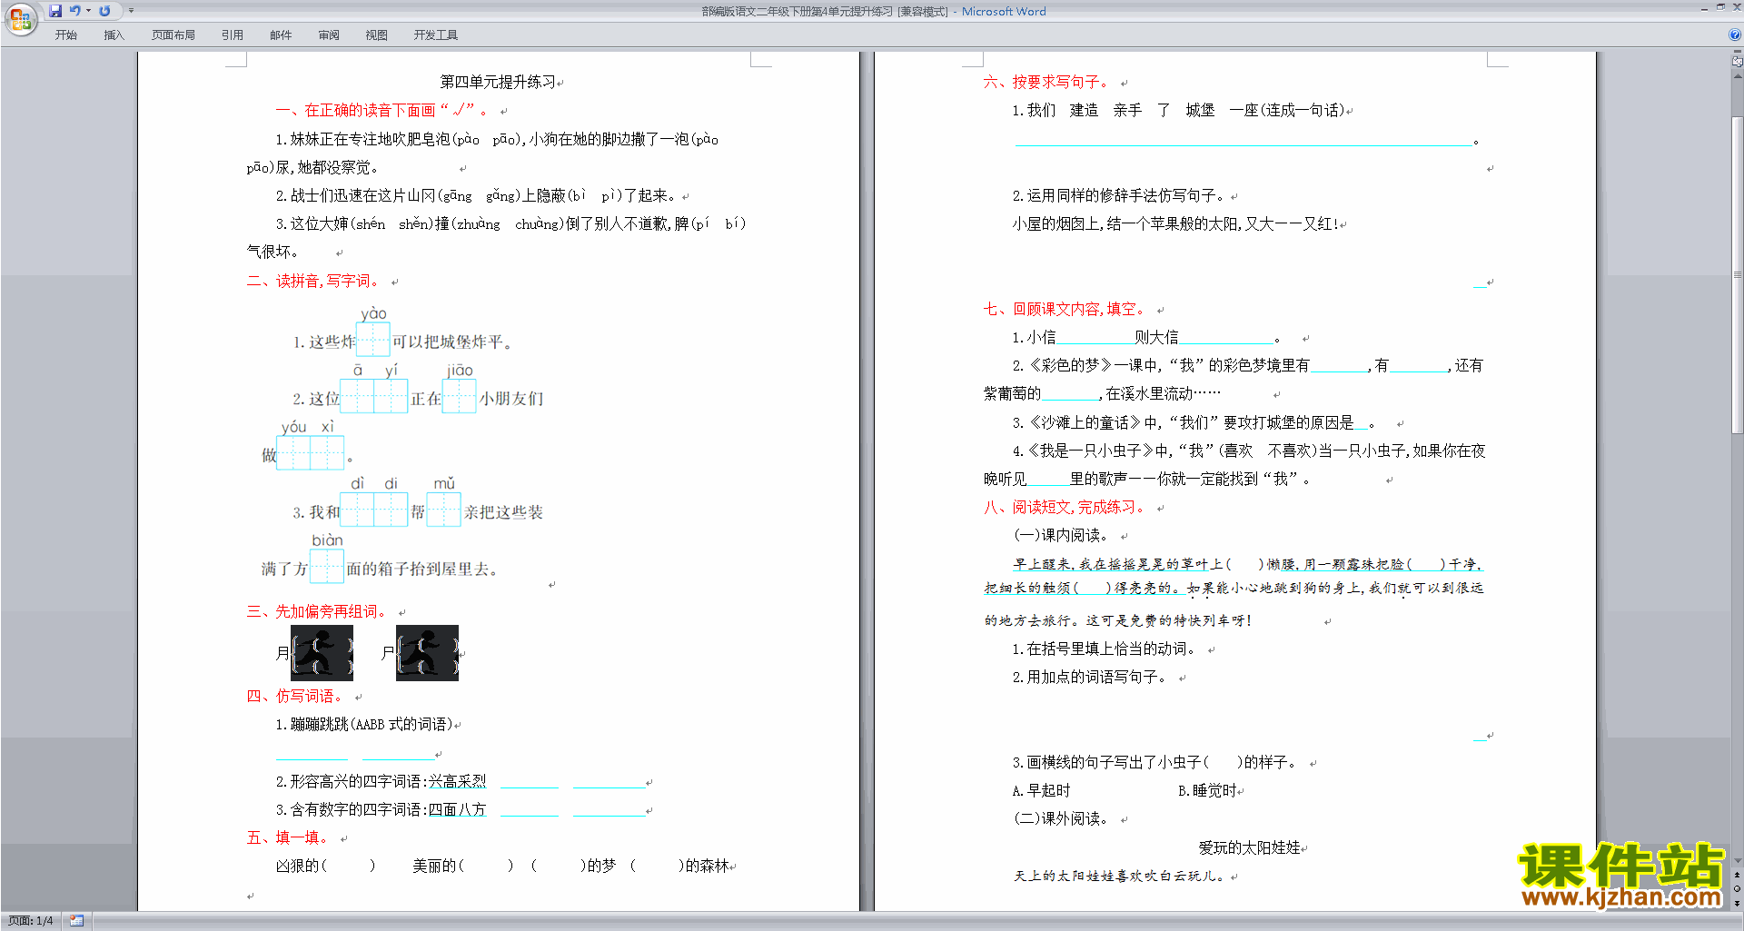Switch to the 引用 tab
1744x931 pixels.
coord(233,35)
